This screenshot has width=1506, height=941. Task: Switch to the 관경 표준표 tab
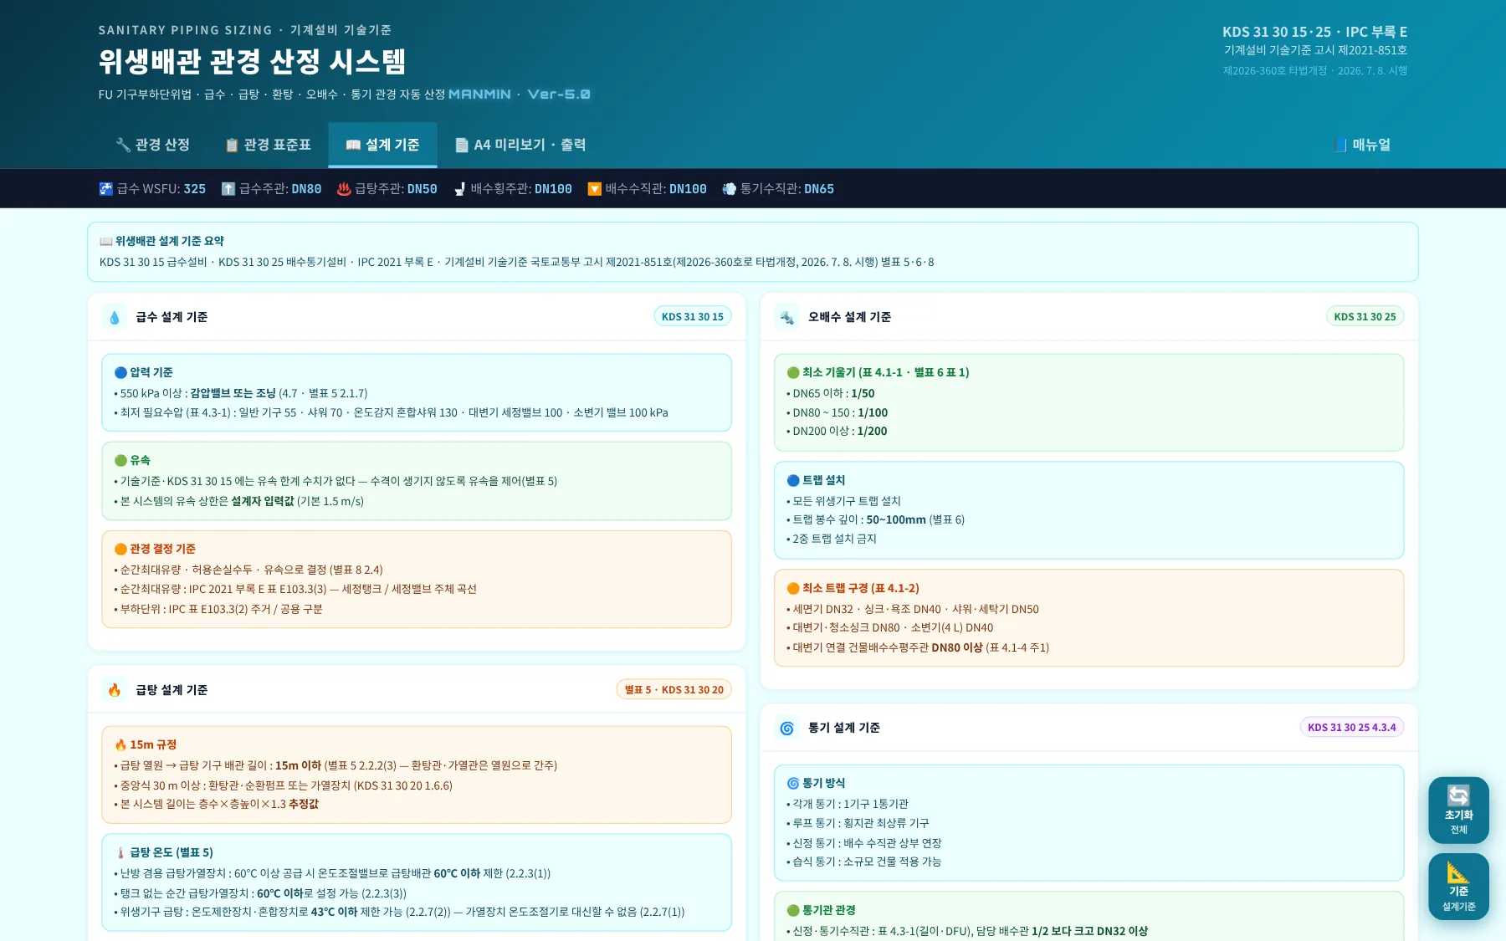click(268, 145)
